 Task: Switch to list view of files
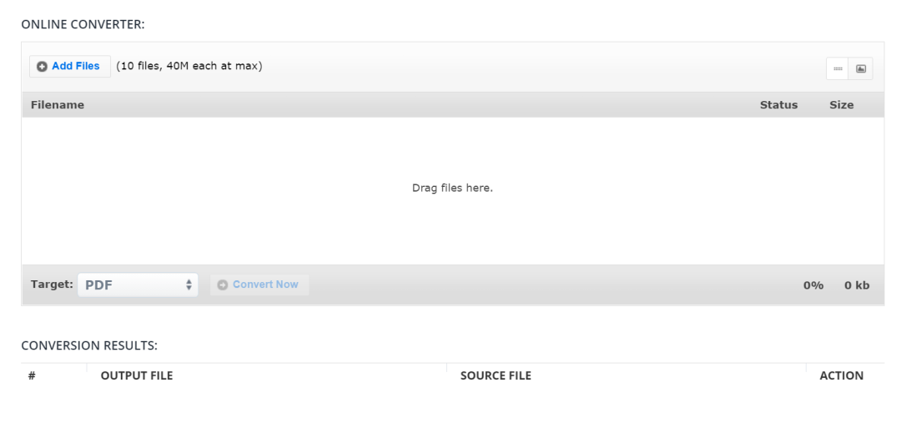pyautogui.click(x=838, y=68)
